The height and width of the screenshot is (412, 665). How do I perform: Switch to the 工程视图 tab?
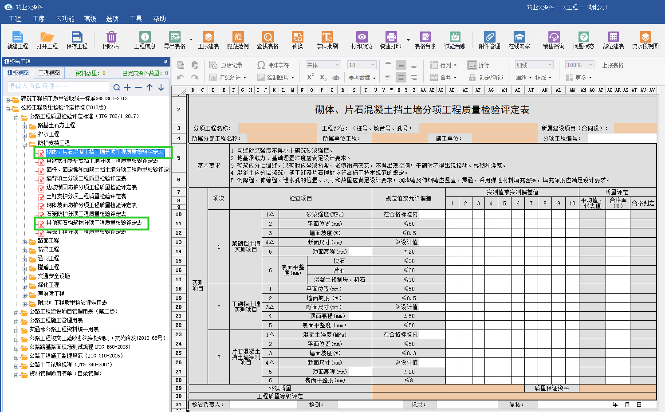pyautogui.click(x=49, y=73)
